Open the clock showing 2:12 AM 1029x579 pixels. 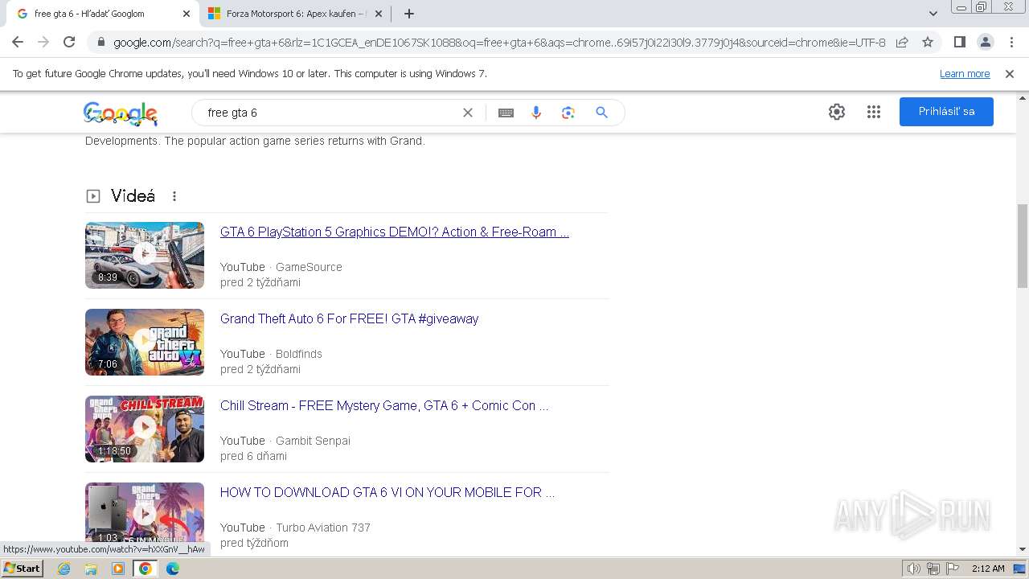click(988, 569)
